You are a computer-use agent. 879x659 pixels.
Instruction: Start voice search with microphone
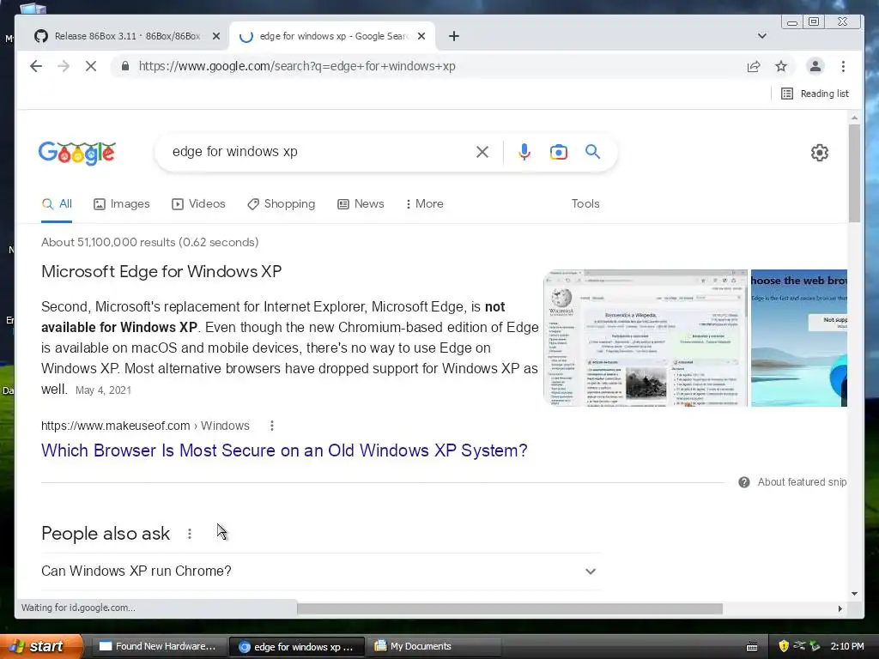coord(524,152)
